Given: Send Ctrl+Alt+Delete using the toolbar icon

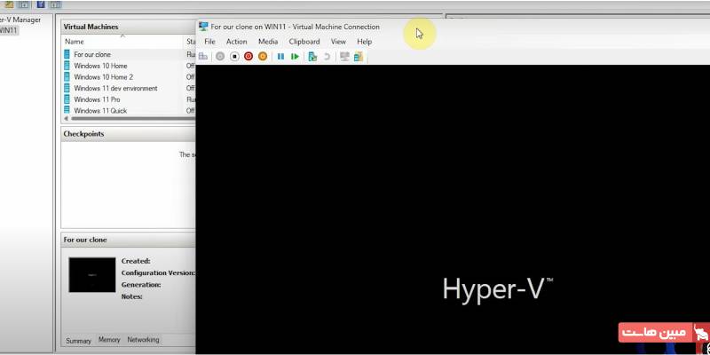Looking at the screenshot, I should pyautogui.click(x=203, y=57).
